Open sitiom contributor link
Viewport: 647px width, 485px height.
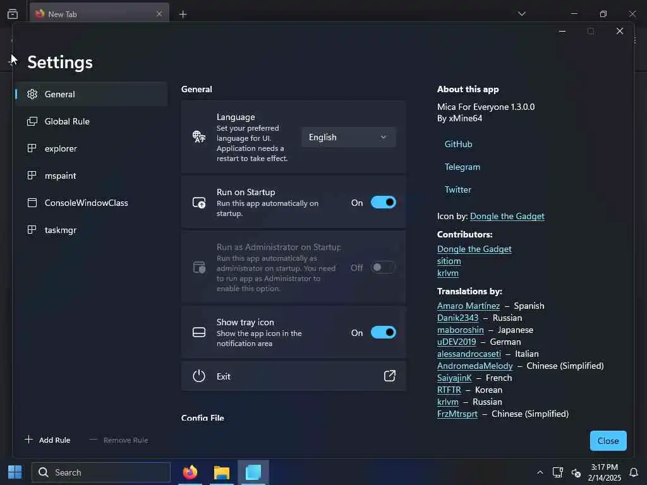point(449,261)
